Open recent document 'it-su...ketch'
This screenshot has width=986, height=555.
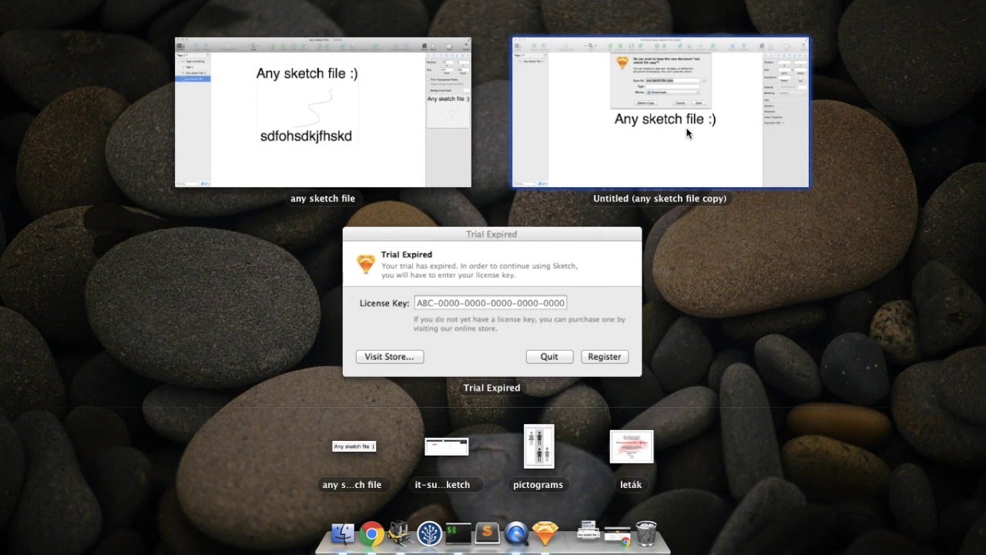tap(446, 446)
